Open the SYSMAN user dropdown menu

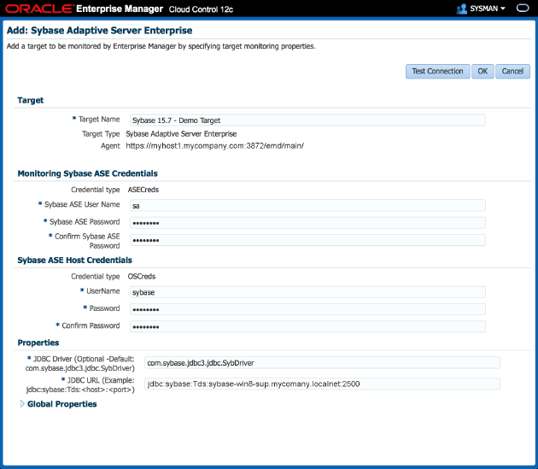pyautogui.click(x=488, y=9)
